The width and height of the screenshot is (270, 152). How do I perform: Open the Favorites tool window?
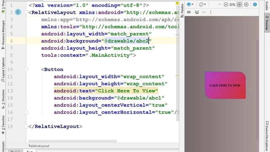tap(3, 125)
